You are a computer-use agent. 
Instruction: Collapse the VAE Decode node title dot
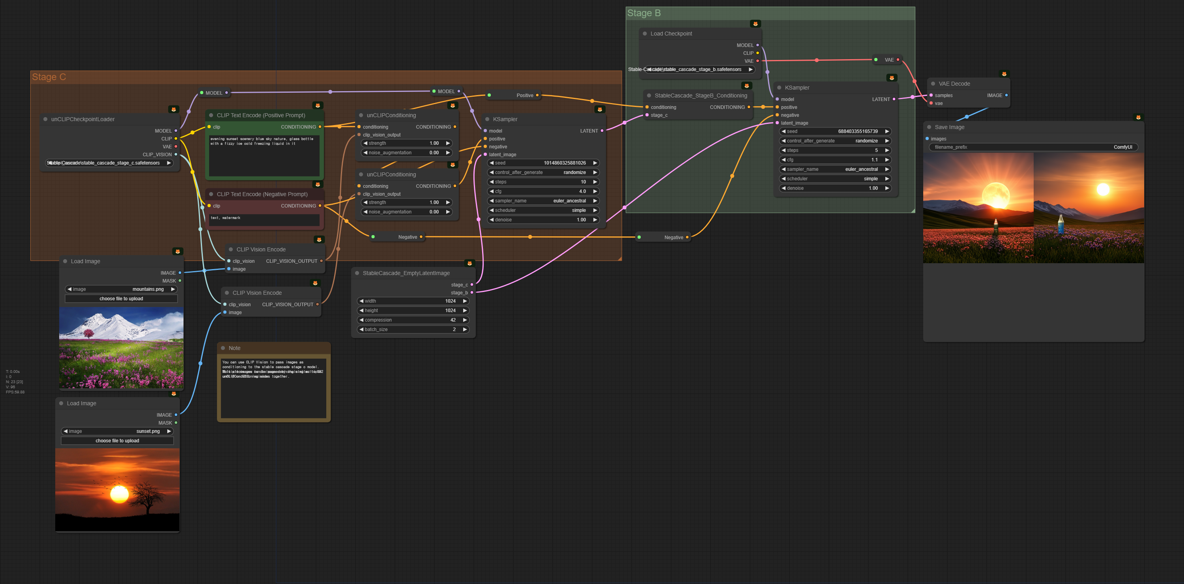click(933, 84)
